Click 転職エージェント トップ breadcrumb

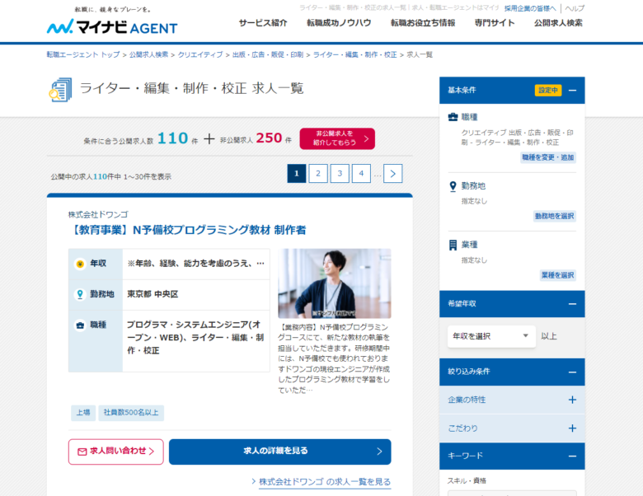click(83, 54)
